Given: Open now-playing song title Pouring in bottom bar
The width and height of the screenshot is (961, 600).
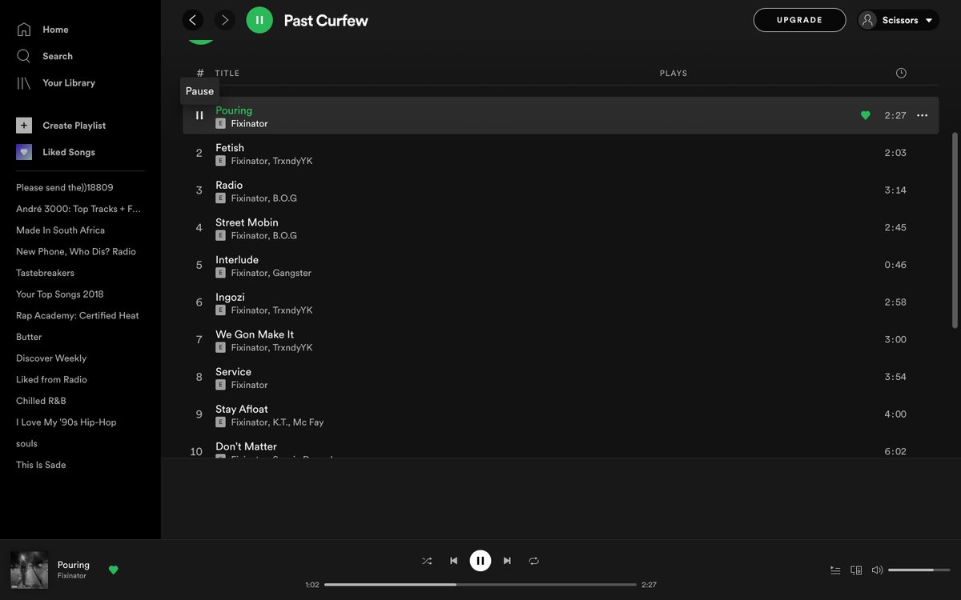Looking at the screenshot, I should (74, 565).
